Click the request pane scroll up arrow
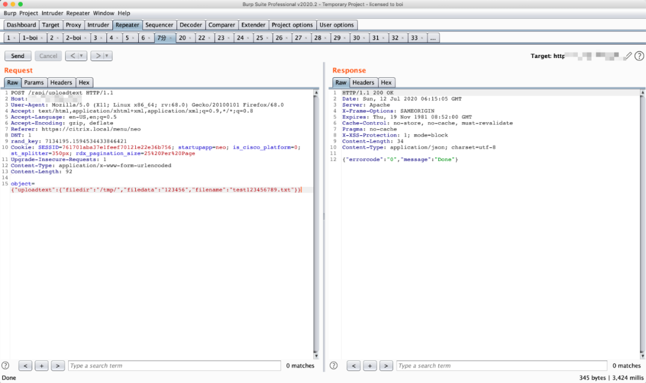This screenshot has width=646, height=383. point(316,93)
